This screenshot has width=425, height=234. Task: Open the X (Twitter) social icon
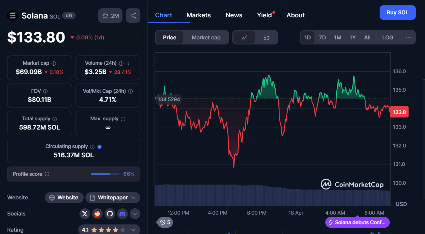click(85, 214)
